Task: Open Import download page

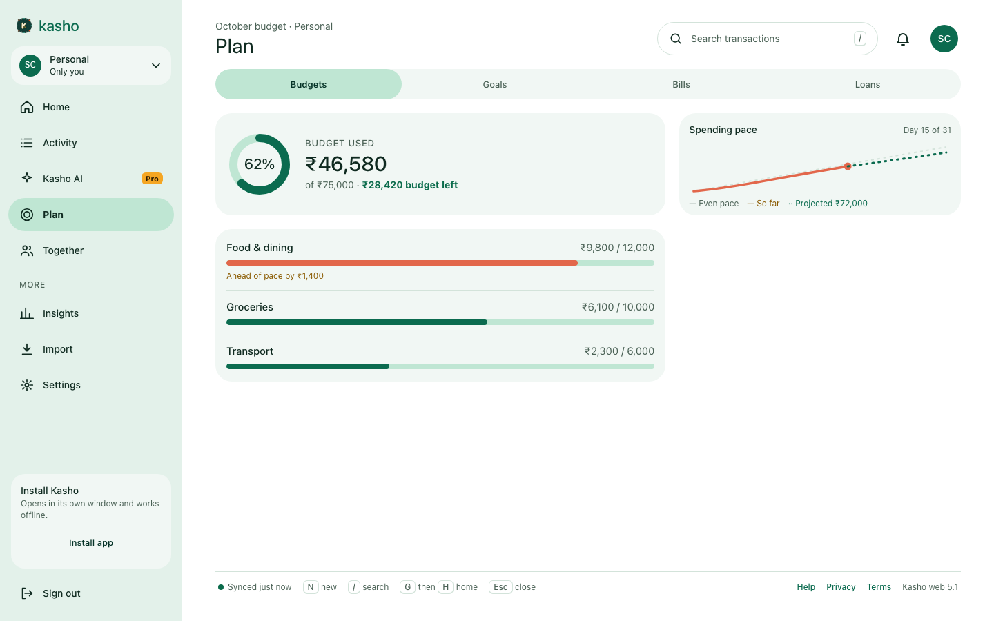Action: (91, 349)
